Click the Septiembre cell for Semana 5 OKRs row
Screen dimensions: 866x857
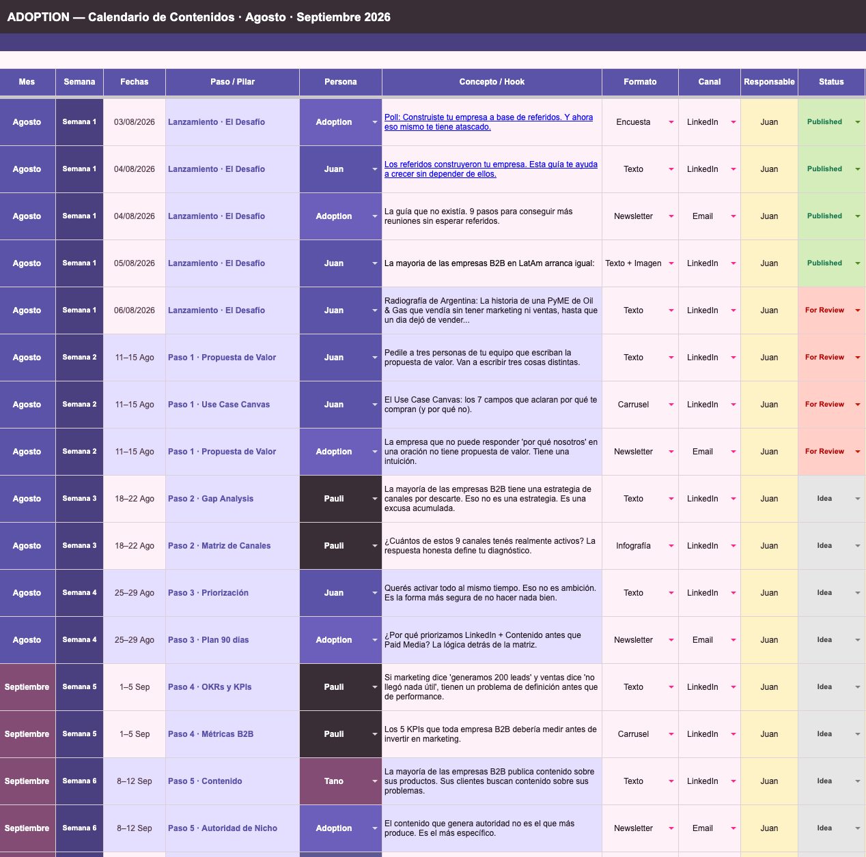point(27,687)
